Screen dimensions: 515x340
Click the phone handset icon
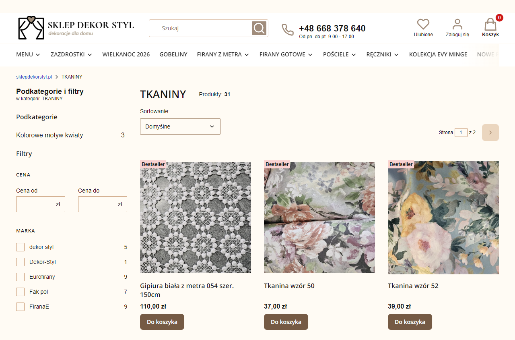[288, 29]
